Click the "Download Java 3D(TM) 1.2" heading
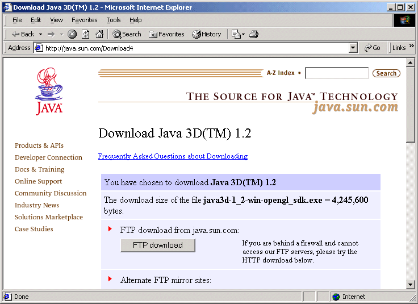418x304 pixels. pos(175,133)
